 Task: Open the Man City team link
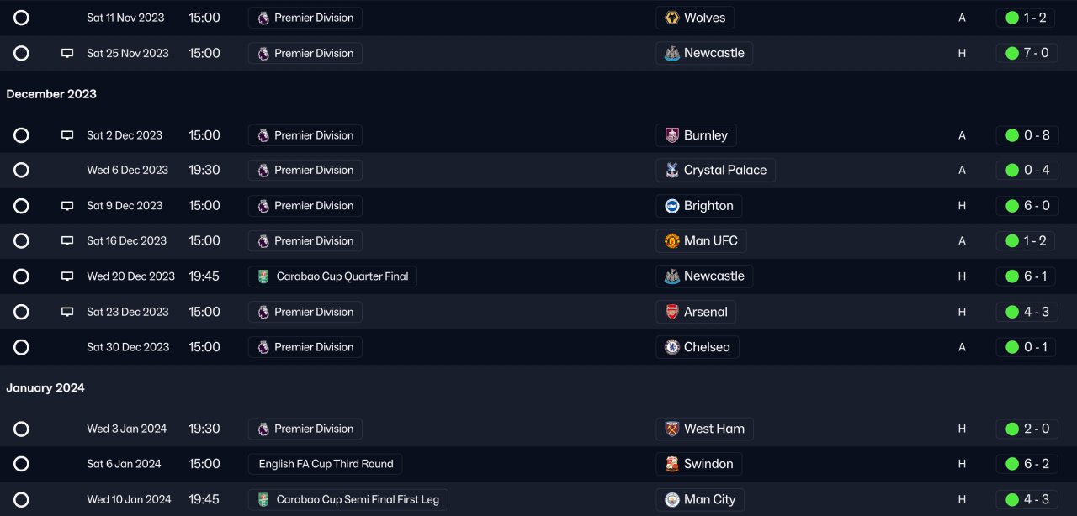click(x=709, y=499)
